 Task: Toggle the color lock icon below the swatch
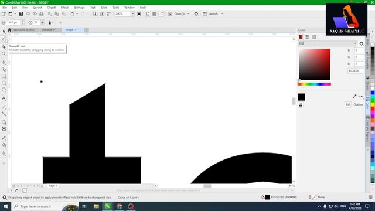301,105
